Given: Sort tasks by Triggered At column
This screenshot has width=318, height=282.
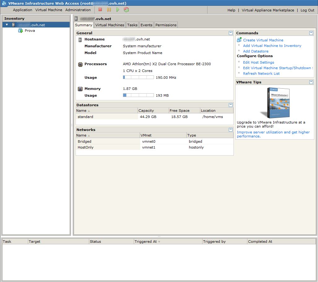Looking at the screenshot, I should 168,242.
